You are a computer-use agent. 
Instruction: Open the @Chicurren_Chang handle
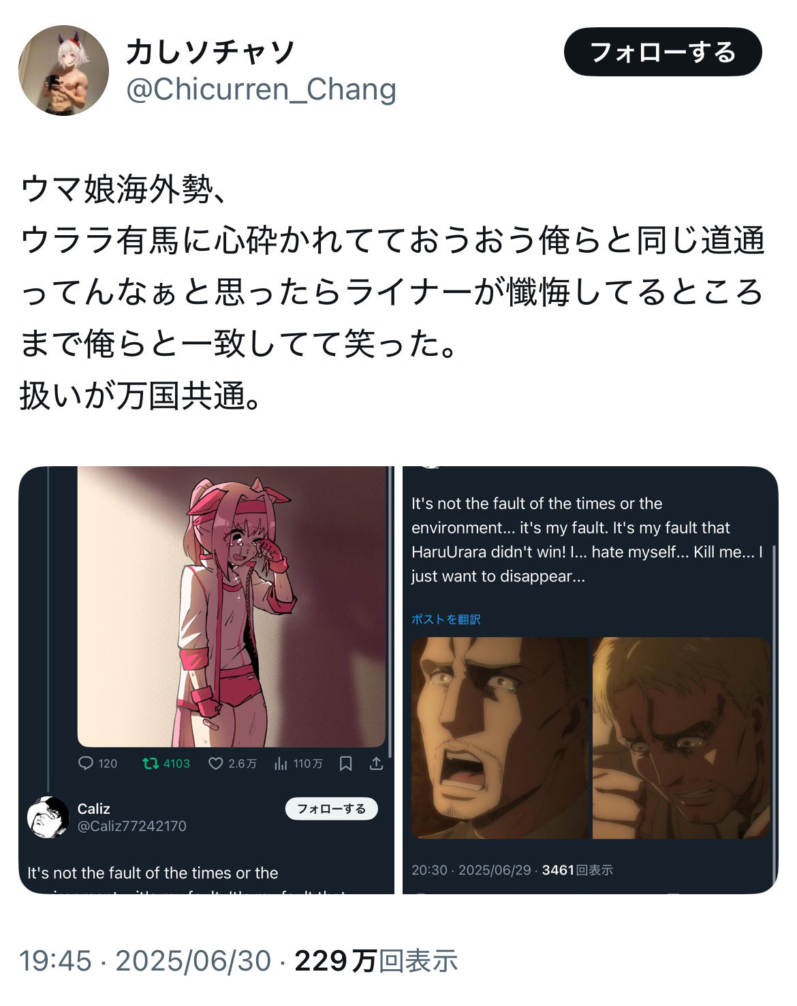pyautogui.click(x=261, y=89)
